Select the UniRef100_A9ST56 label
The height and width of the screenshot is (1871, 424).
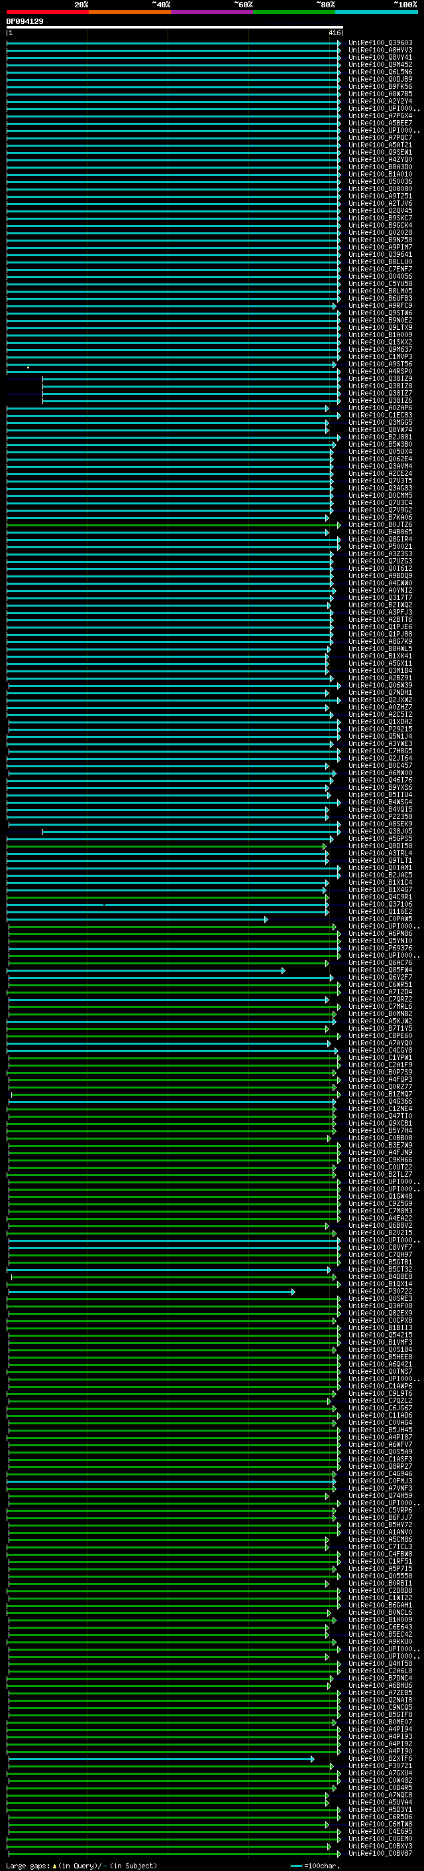(x=380, y=364)
